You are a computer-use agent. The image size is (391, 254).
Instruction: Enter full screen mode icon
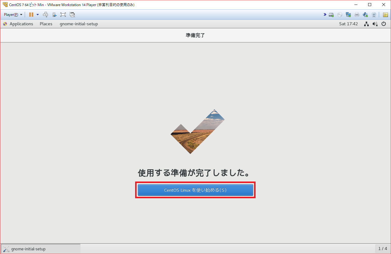(63, 15)
